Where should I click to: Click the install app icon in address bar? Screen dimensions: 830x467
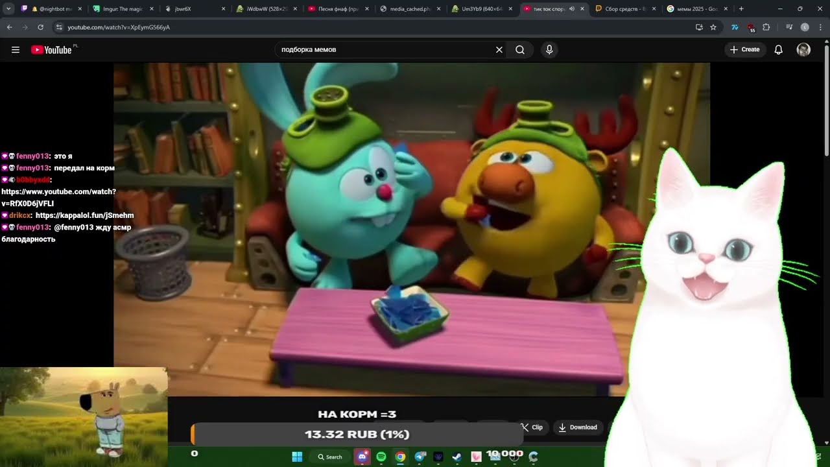[699, 27]
